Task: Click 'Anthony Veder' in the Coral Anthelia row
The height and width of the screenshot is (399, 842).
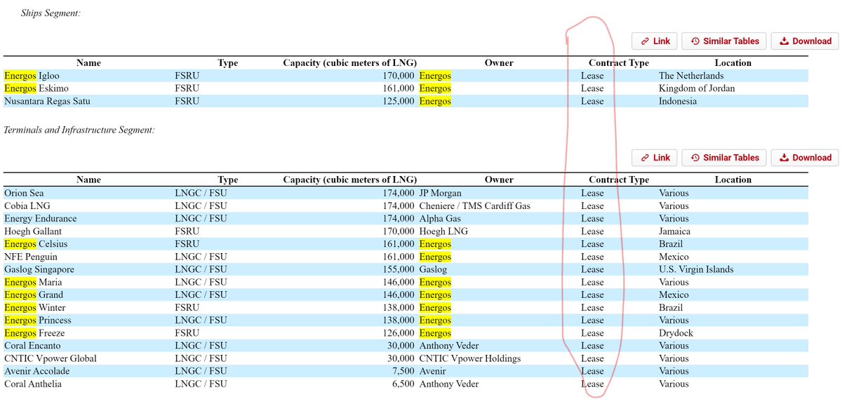Action: [x=449, y=384]
